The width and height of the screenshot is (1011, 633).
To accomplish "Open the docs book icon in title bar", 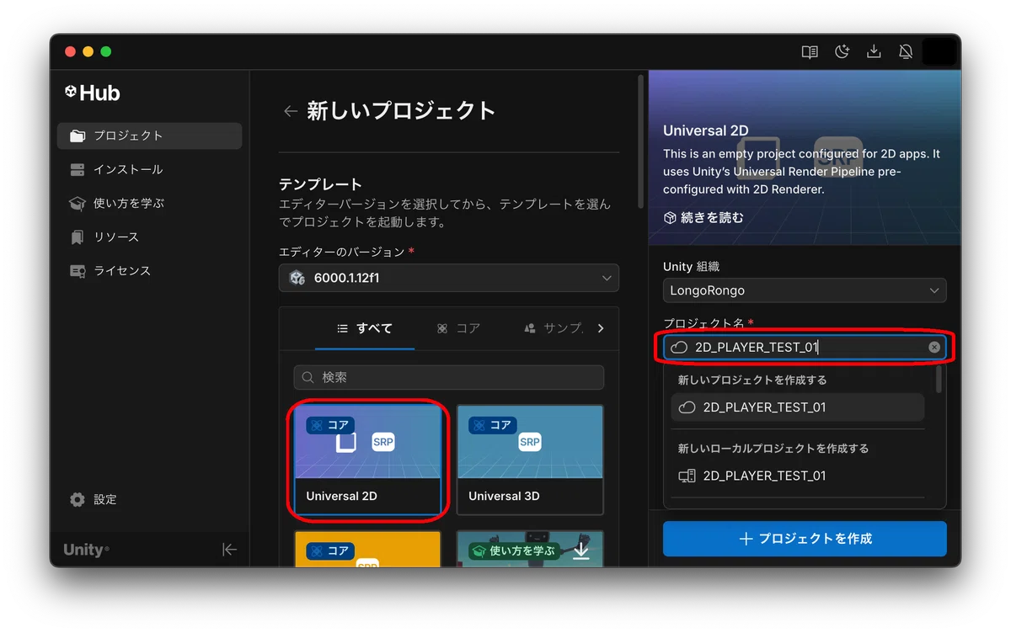I will tap(810, 52).
